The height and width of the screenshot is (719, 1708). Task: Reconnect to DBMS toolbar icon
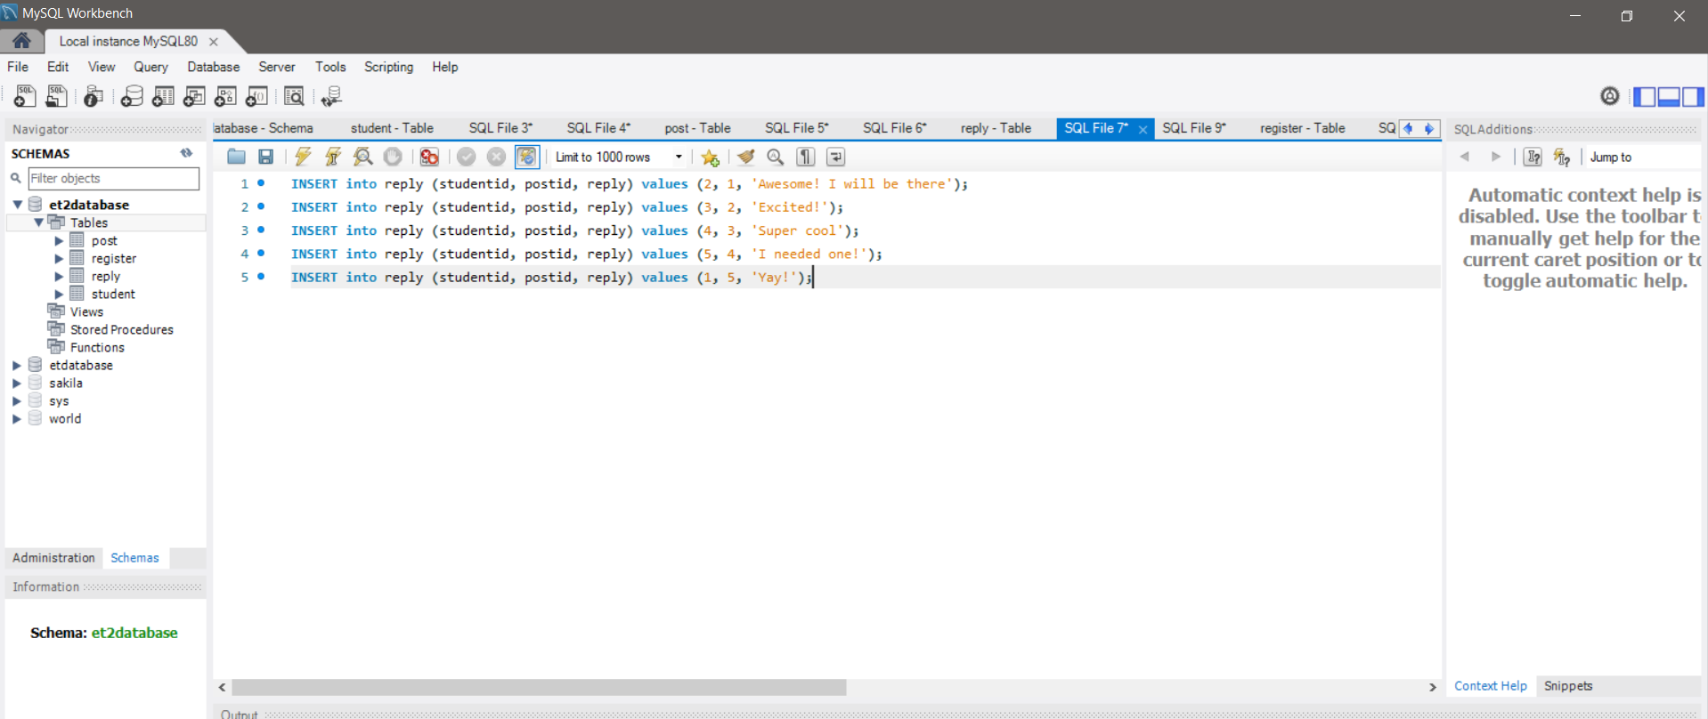(331, 96)
